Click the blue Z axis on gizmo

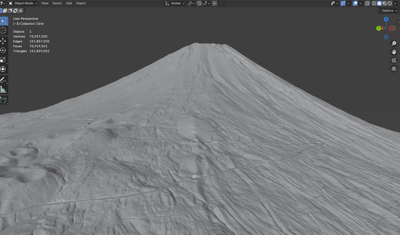(x=386, y=19)
